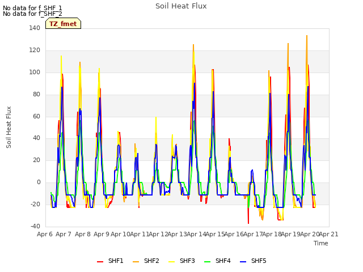Click the 140 y-axis tick label
The image size is (363, 272).
tap(35, 28)
